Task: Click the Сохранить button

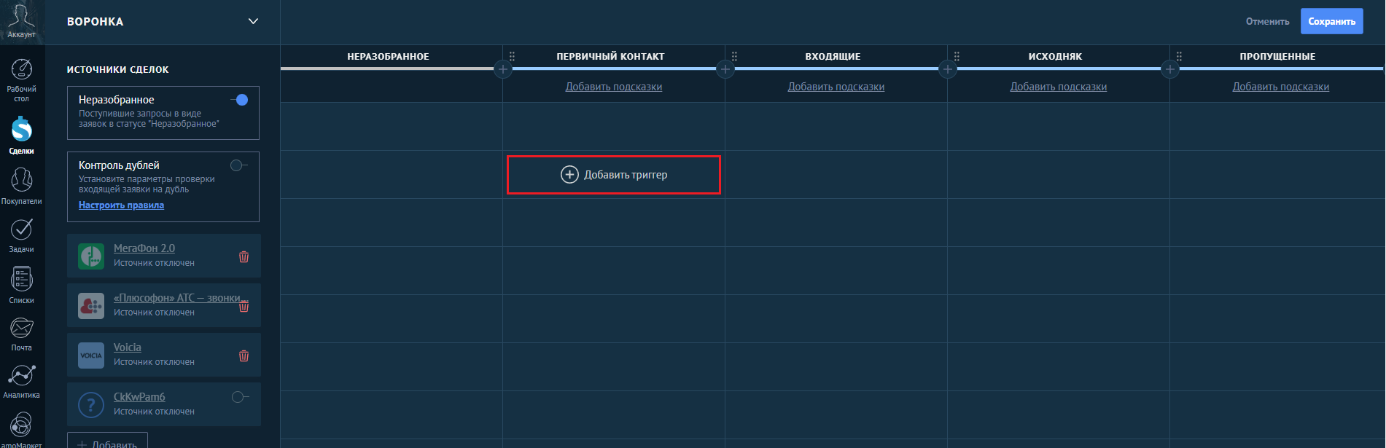Action: pyautogui.click(x=1332, y=21)
